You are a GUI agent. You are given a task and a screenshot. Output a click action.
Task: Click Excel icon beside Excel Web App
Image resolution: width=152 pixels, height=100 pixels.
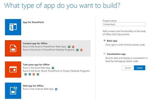coord(53,68)
